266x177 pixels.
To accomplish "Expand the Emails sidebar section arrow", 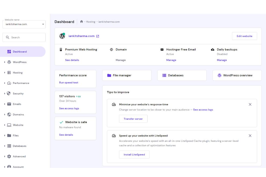I will point(5,104).
